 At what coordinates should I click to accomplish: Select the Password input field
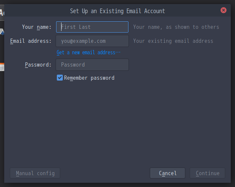tap(92, 65)
